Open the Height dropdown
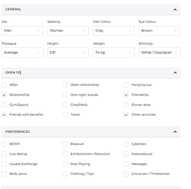The width and height of the screenshot is (191, 189). (68, 52)
